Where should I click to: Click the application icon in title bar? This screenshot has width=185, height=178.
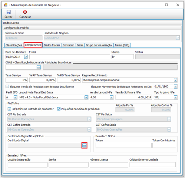tap(6, 5)
